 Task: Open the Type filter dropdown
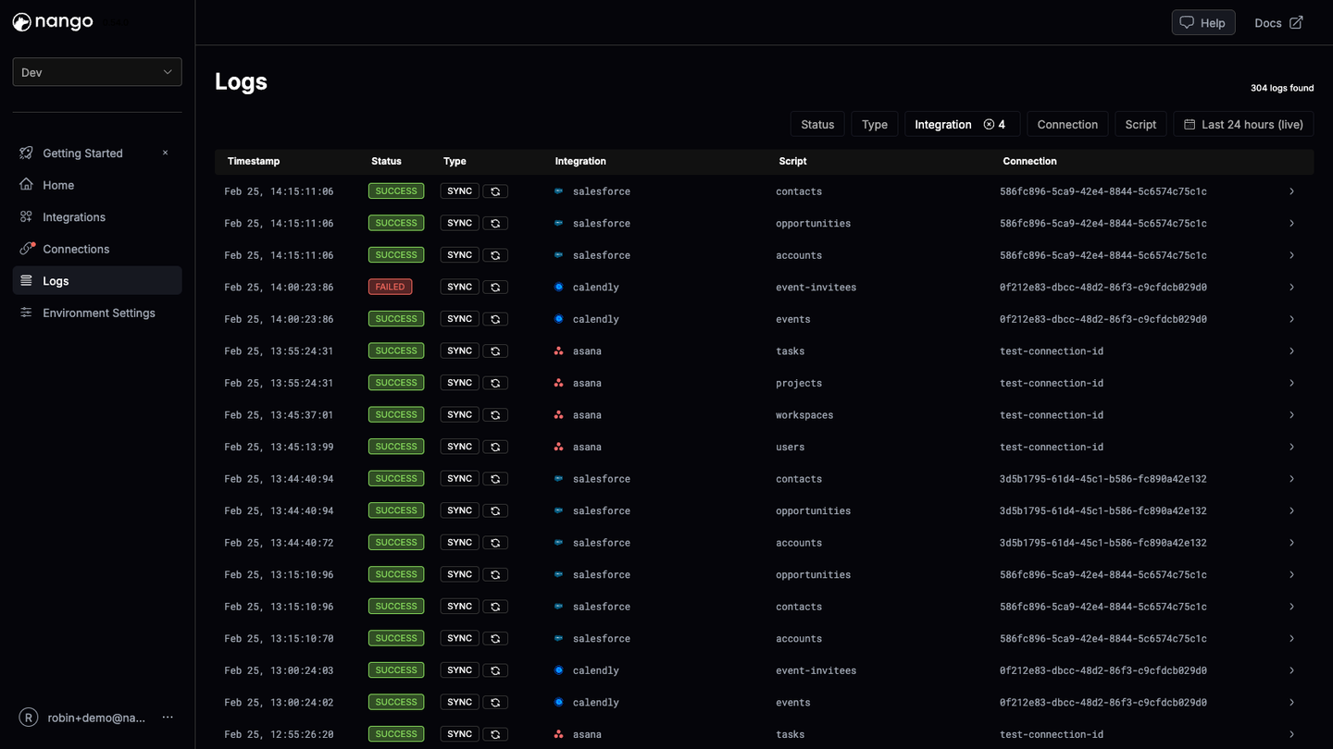[875, 124]
